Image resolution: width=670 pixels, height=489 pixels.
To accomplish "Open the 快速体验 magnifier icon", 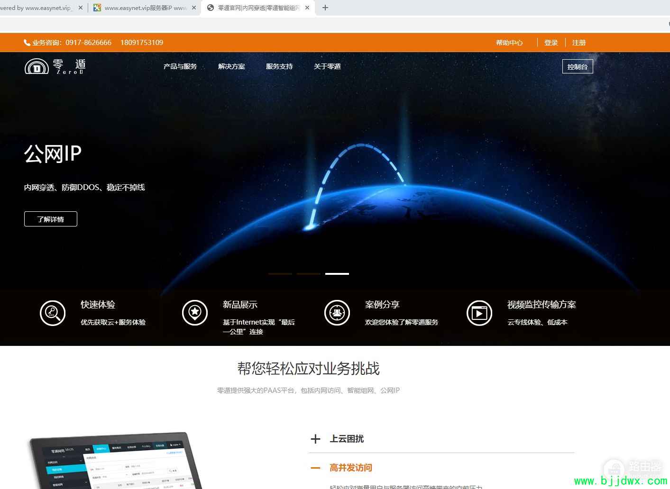I will pos(53,313).
